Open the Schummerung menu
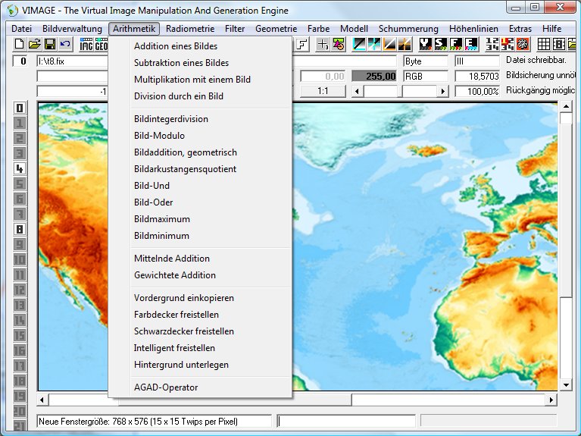Screen dimensions: 581x436 408,29
